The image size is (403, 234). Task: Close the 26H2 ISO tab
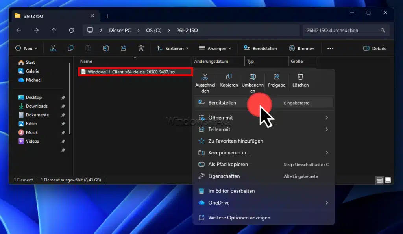click(92, 16)
